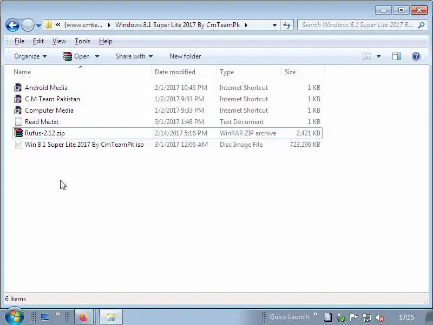The image size is (433, 325).
Task: Expand the Open button's dropdown arrow
Action: pyautogui.click(x=97, y=56)
